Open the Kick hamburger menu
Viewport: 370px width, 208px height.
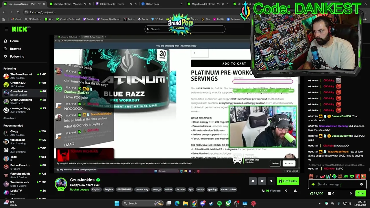[x=6, y=29]
